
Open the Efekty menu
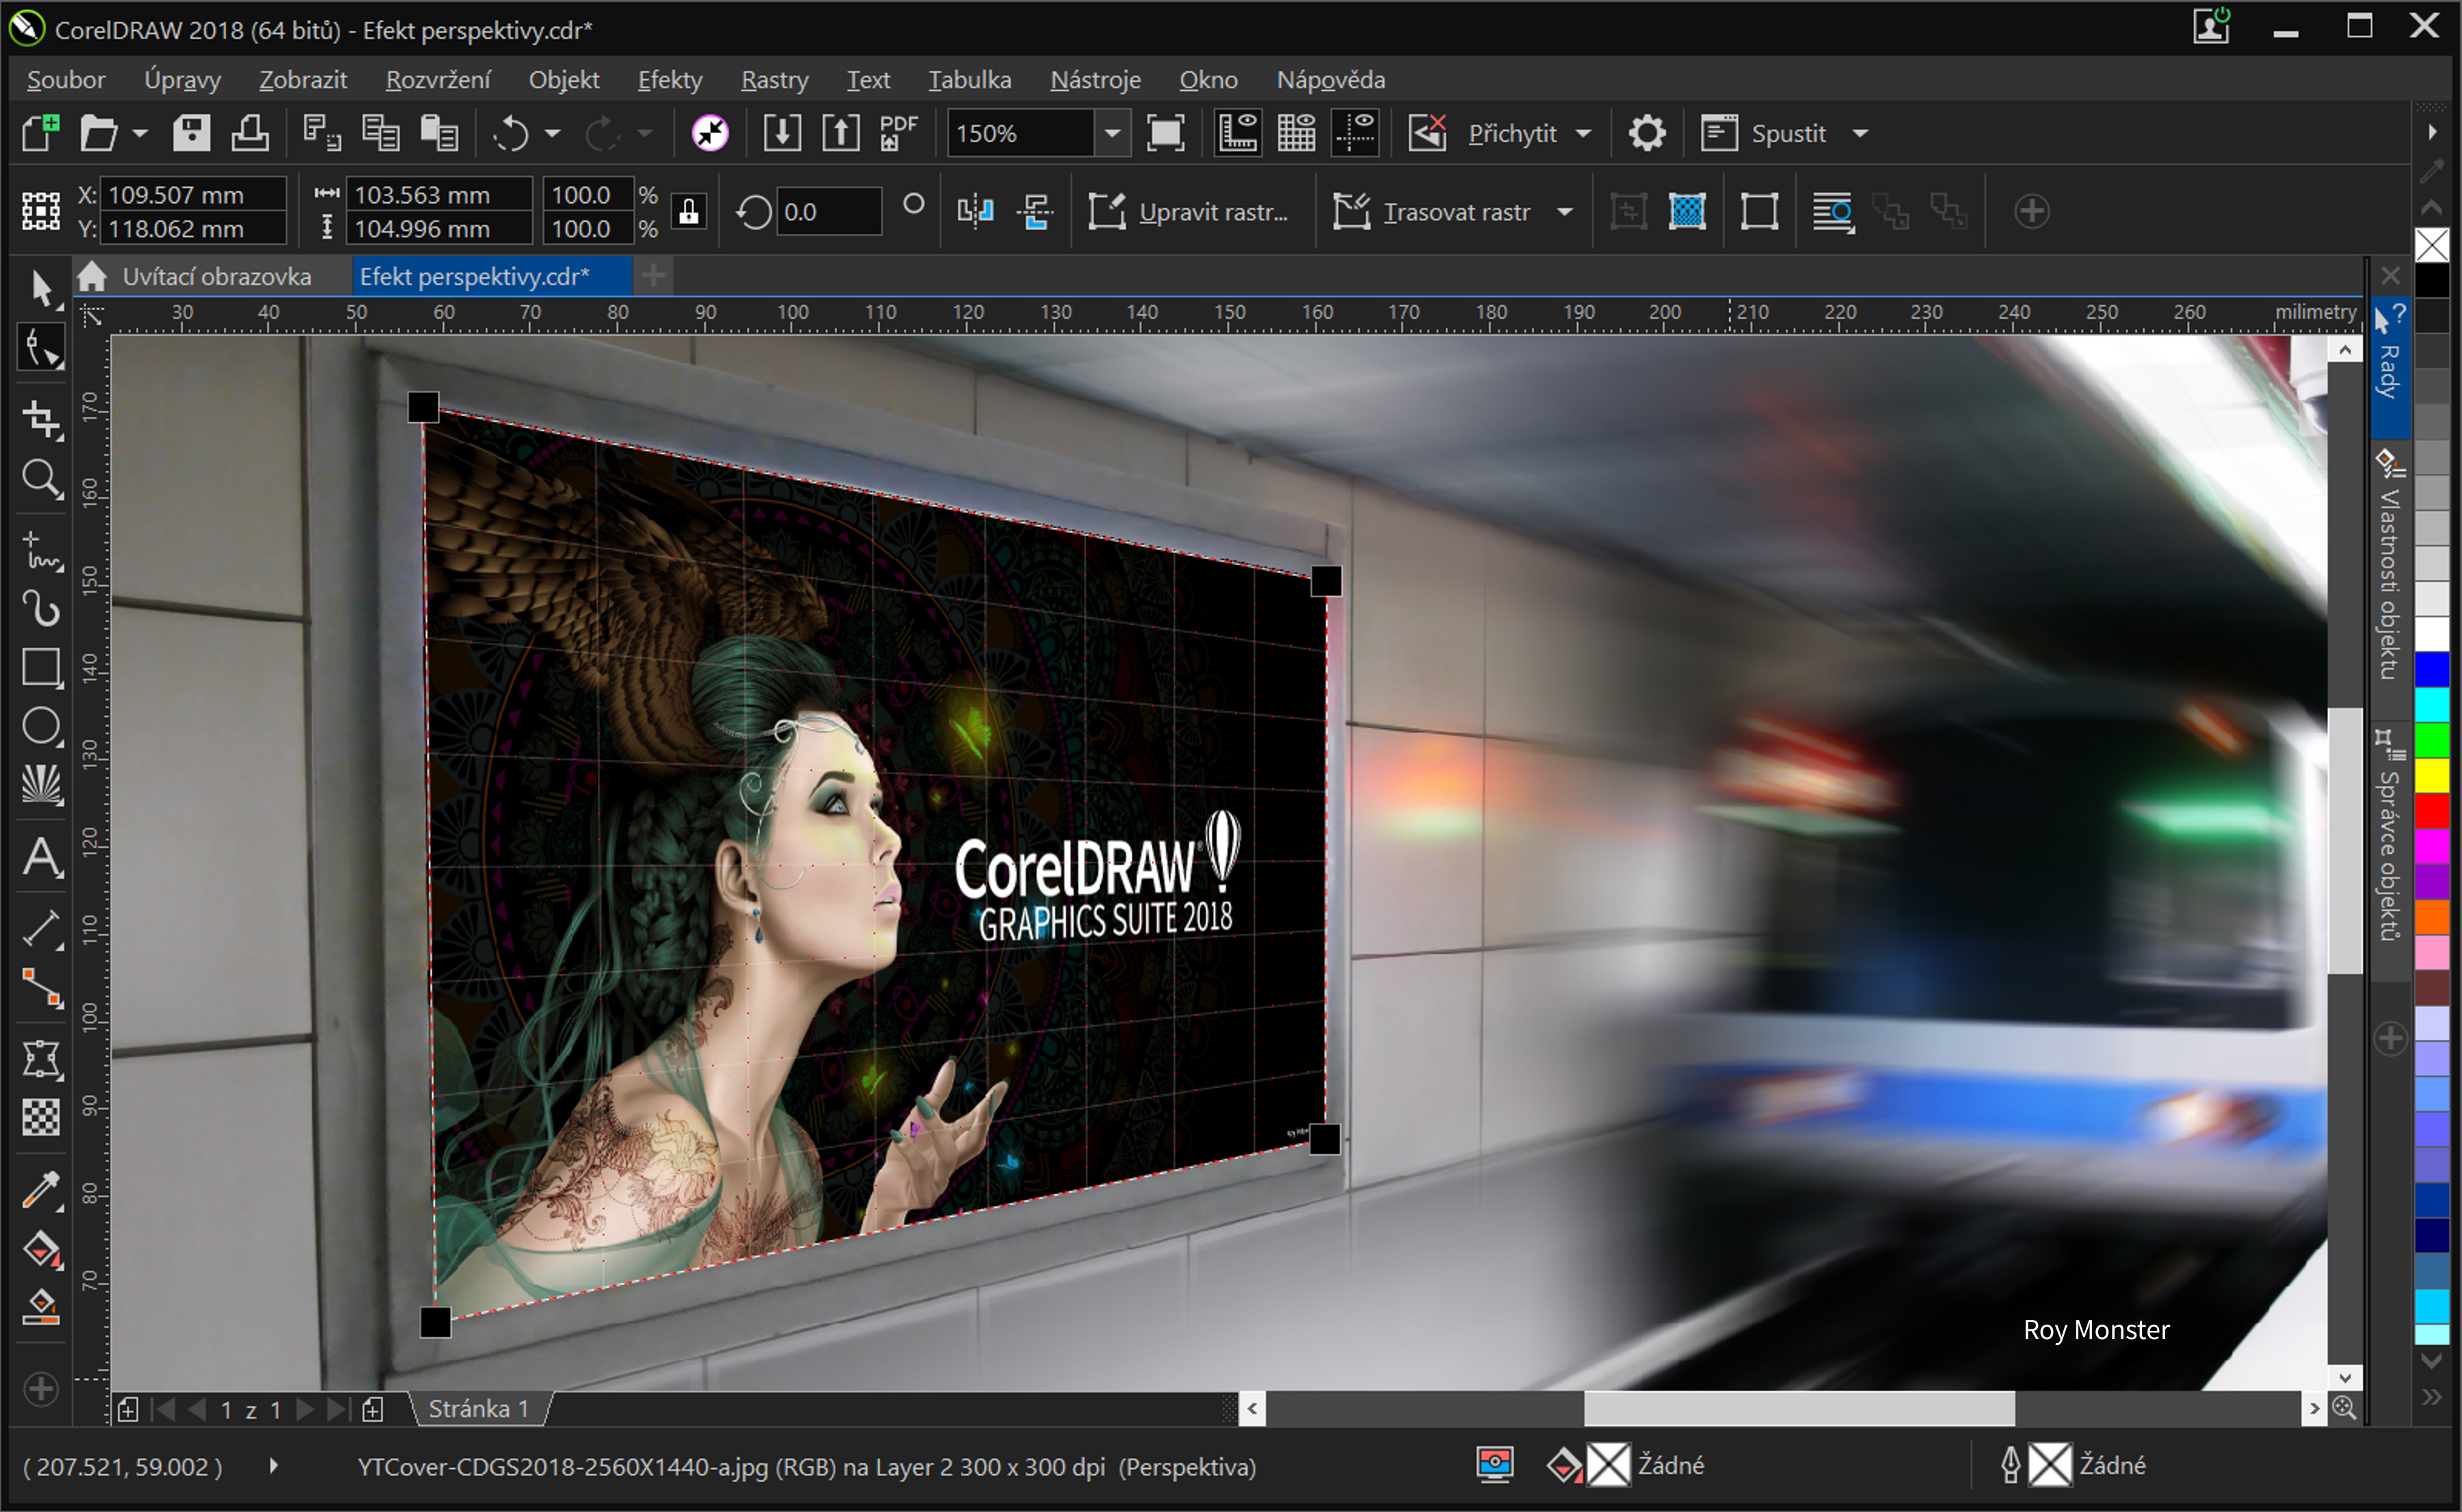670,79
